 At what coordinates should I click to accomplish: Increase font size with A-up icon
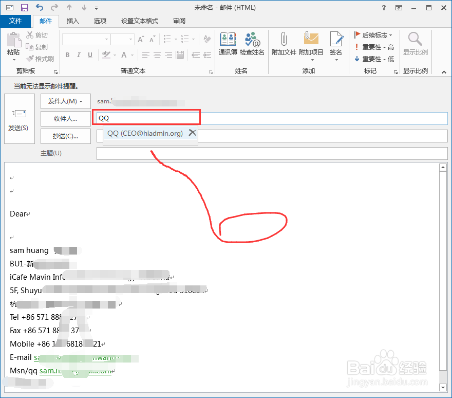pyautogui.click(x=141, y=39)
